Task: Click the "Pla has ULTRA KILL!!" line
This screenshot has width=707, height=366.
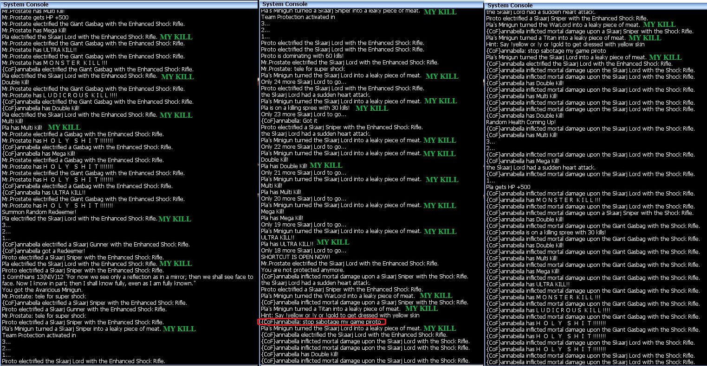Action: point(287,244)
